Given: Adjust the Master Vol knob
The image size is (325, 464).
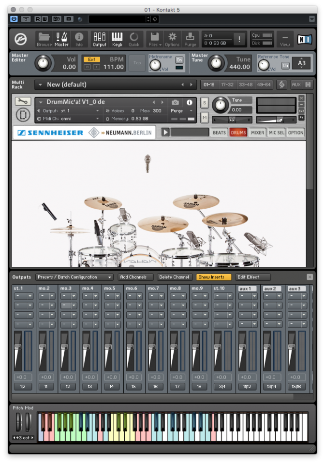Looking at the screenshot, I should pyautogui.click(x=43, y=63).
